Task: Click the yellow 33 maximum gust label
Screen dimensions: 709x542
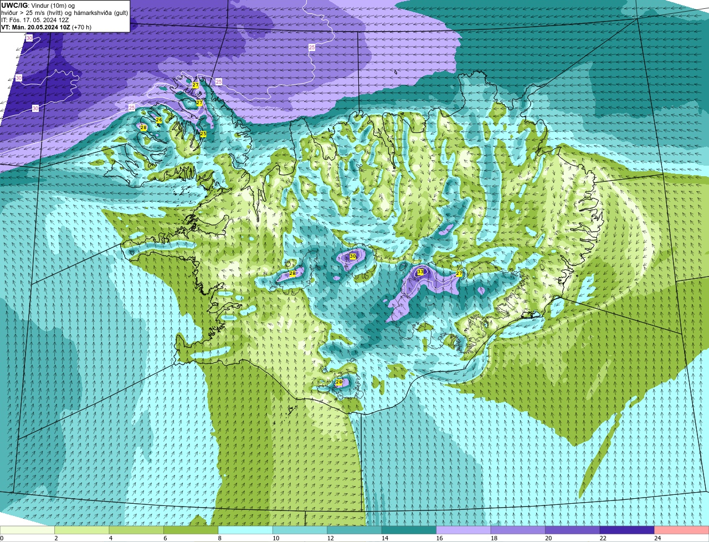Action: 420,272
